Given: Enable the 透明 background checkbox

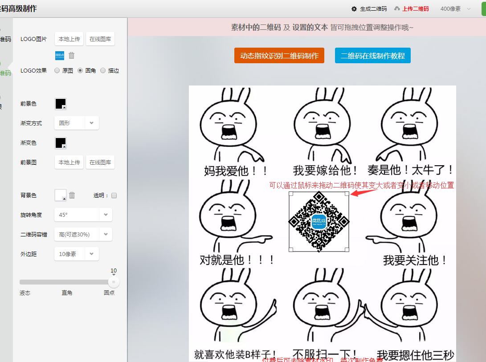Looking at the screenshot, I should (114, 195).
